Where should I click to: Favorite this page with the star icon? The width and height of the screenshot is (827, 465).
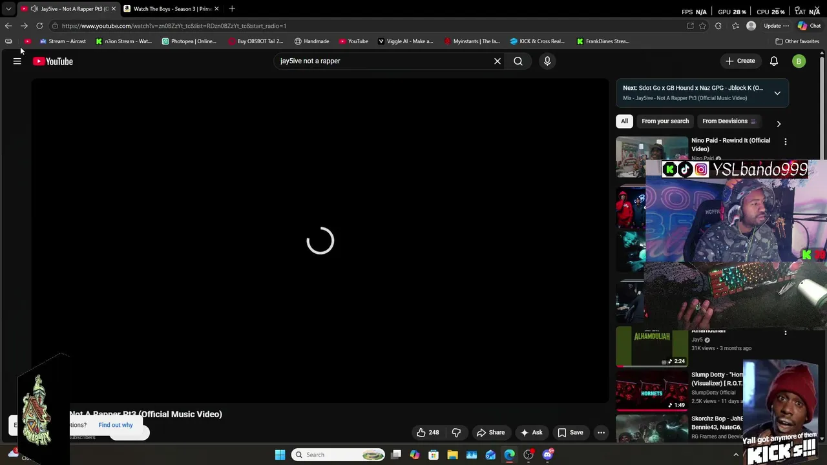702,26
